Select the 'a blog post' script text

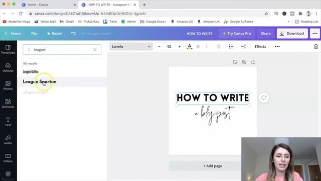215,115
